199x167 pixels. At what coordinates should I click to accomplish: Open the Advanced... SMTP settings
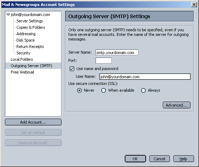(x=176, y=105)
